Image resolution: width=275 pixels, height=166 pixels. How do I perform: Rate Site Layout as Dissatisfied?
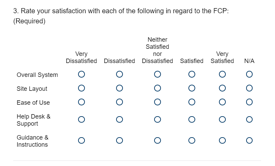pos(119,88)
